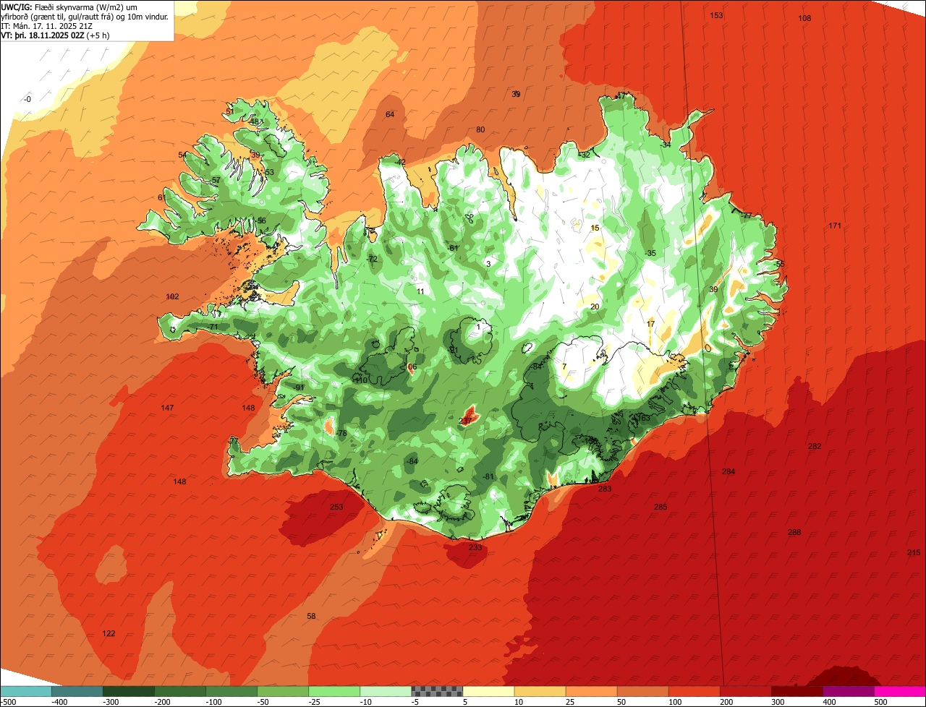Click the '58' value on the map

coord(311,617)
